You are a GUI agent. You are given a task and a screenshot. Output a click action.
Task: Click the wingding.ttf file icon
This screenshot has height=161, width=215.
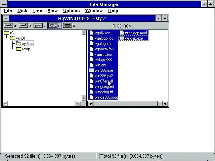pyautogui.click(x=92, y=92)
